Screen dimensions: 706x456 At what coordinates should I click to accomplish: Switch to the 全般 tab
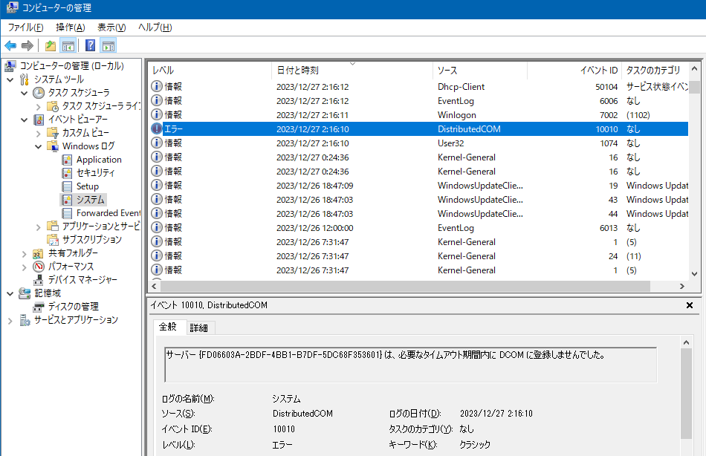168,327
